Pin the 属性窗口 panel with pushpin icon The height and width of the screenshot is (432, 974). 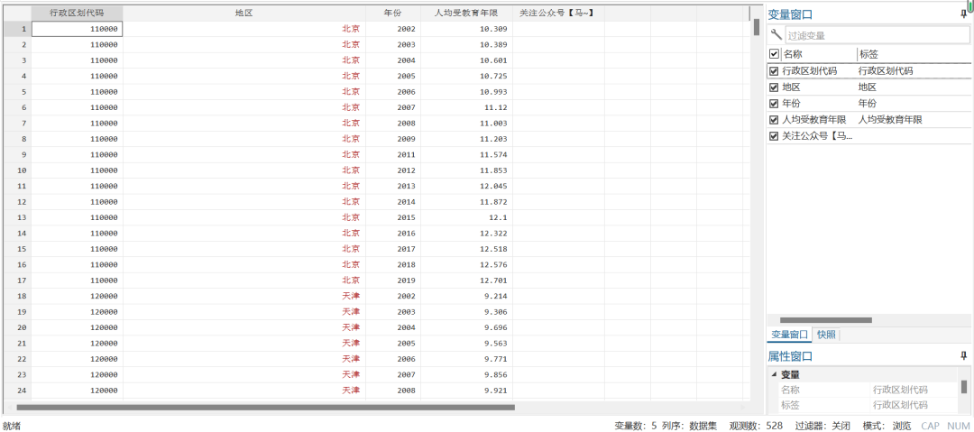point(963,356)
